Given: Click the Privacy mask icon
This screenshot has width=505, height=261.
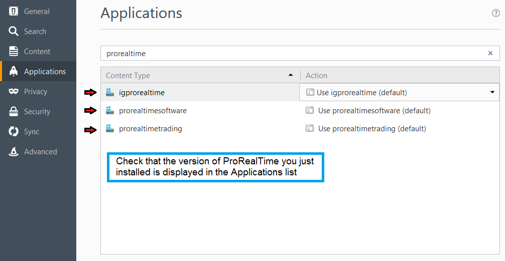Looking at the screenshot, I should pos(14,91).
